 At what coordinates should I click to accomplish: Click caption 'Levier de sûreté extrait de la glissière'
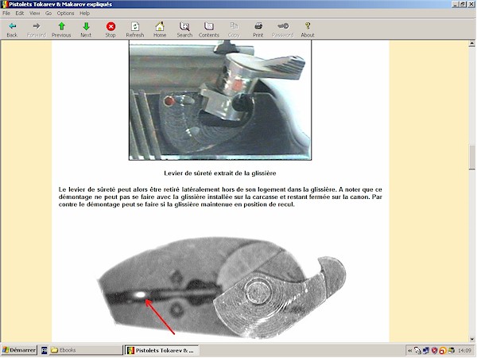click(220, 173)
